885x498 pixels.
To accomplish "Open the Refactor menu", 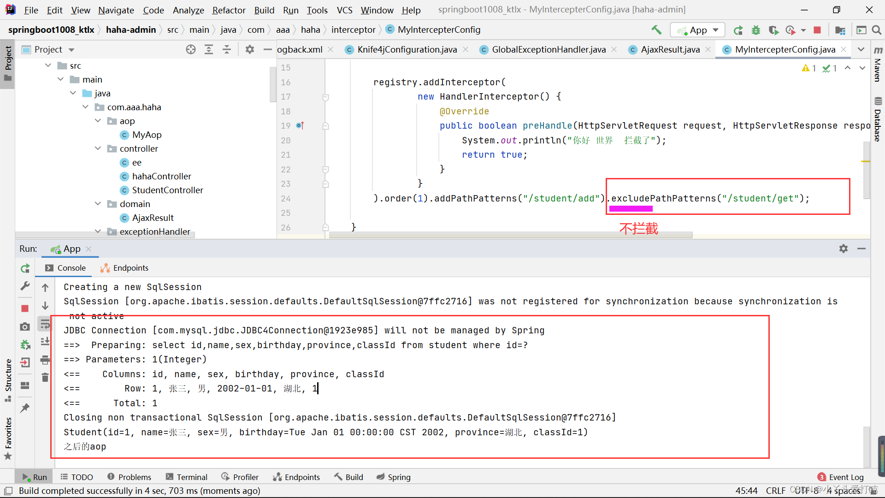I will (x=229, y=10).
